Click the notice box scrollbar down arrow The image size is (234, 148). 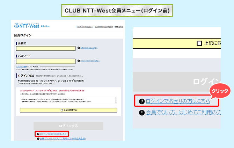coord(116,103)
